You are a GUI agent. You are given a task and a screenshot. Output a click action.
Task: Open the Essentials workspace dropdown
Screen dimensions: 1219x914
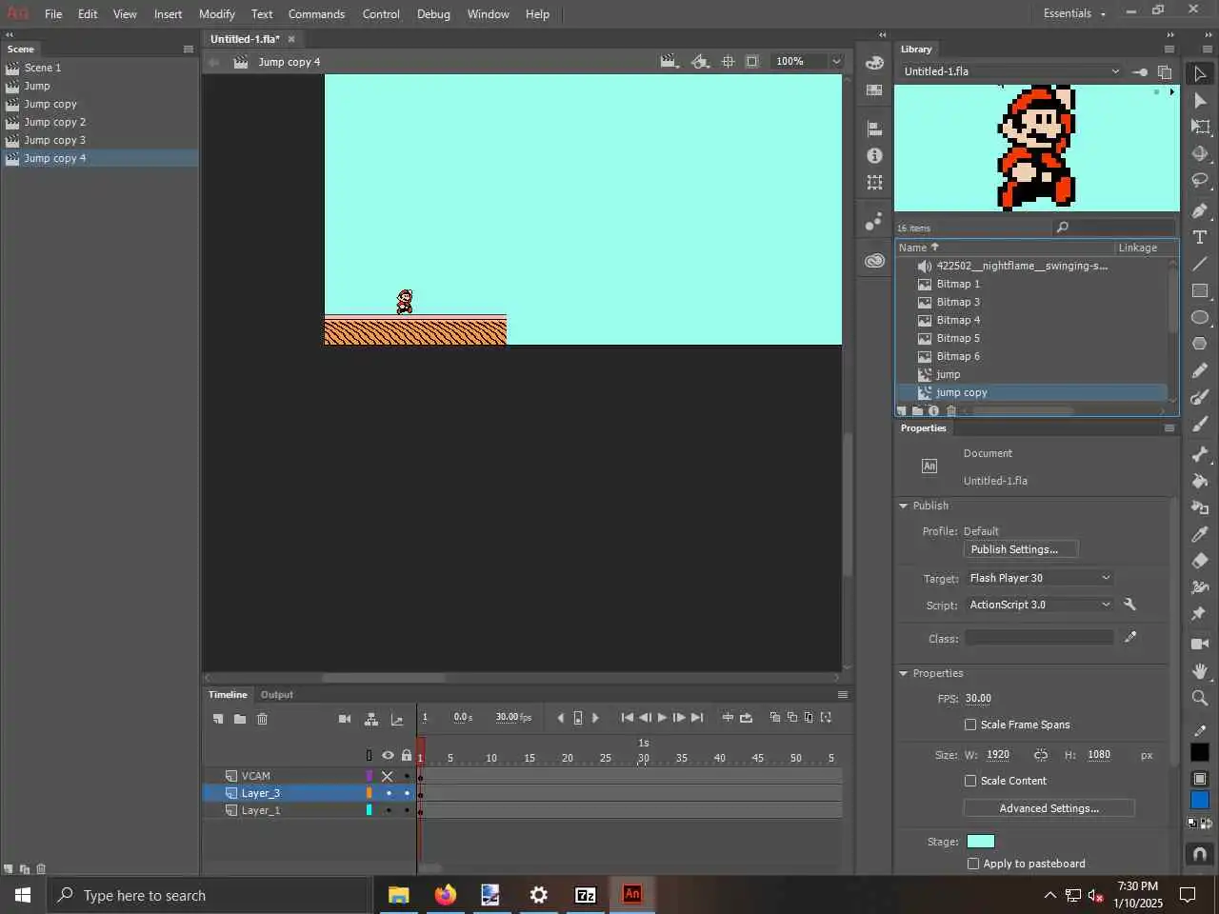1074,13
